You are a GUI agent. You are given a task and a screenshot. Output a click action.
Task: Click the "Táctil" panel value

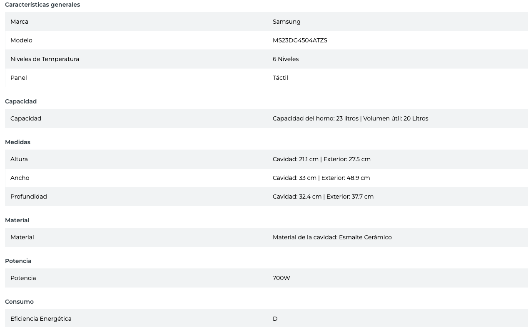pos(280,78)
